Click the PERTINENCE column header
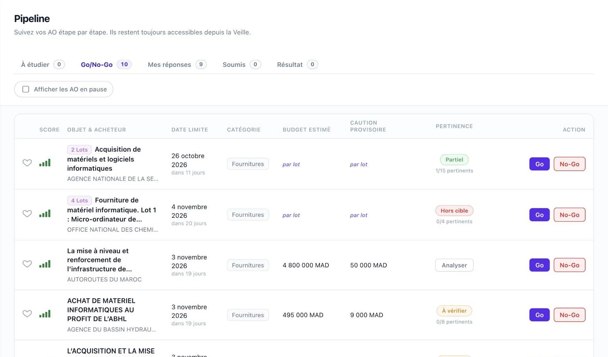 point(454,126)
